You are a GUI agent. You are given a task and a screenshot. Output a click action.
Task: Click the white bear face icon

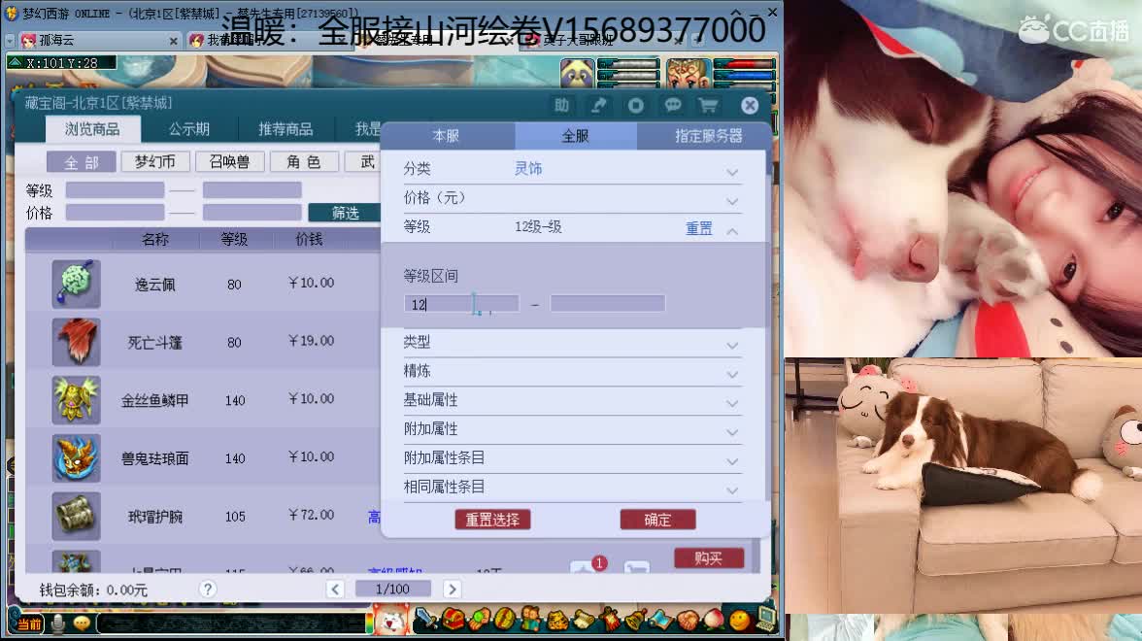[x=391, y=622]
